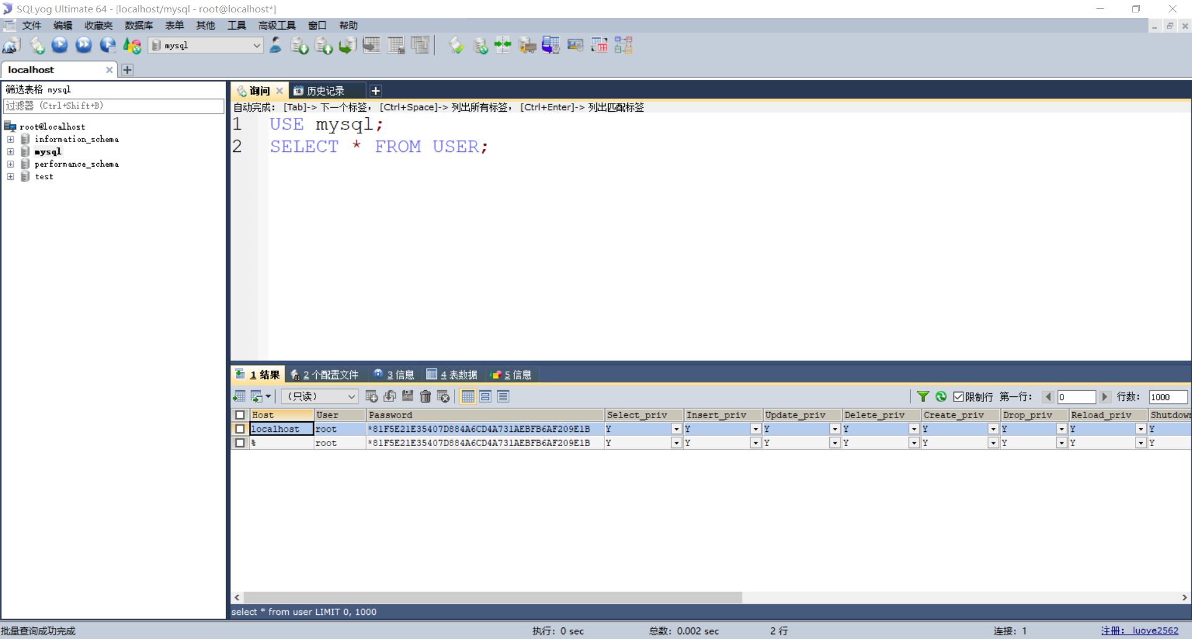This screenshot has width=1192, height=639.
Task: Uncheck the 限制行 checkbox
Action: 957,396
